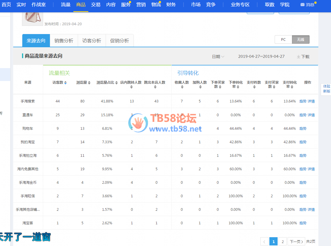Select the 无线 wireless view toggle

point(300,40)
